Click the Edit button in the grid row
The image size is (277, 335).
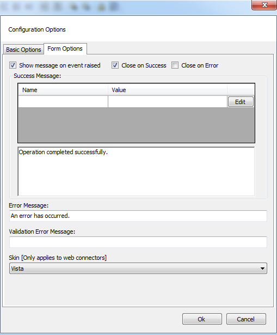241,102
